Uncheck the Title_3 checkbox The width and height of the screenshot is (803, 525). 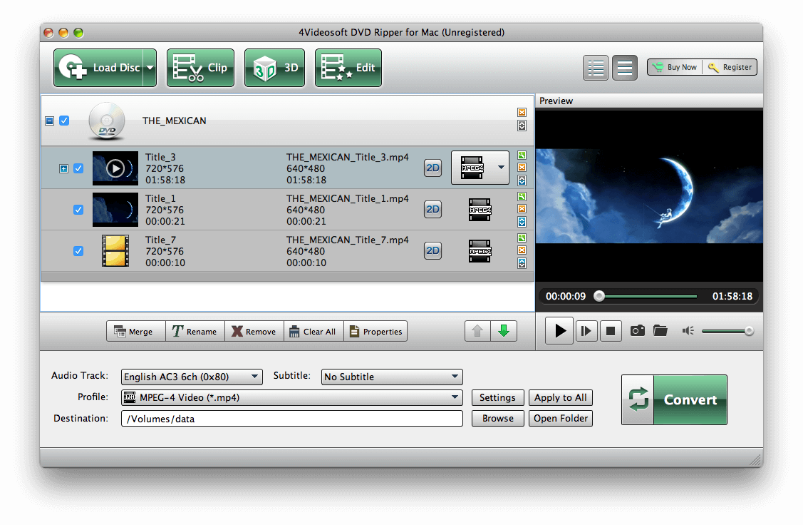pos(78,168)
